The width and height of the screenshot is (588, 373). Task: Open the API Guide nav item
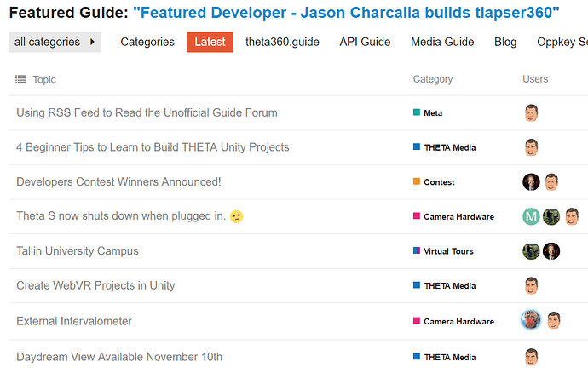[365, 42]
